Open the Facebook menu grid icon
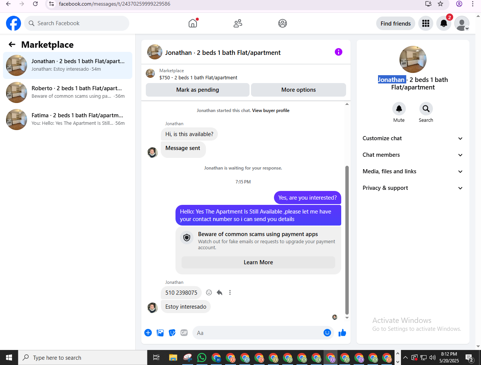Viewport: 481px width, 365px height. 426,23
